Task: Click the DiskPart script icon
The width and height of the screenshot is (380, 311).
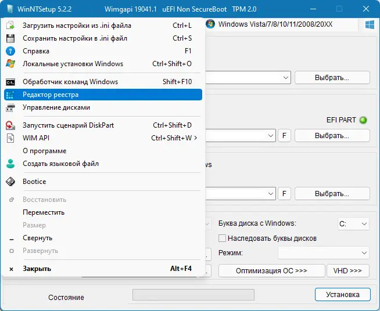Action: tap(10, 125)
